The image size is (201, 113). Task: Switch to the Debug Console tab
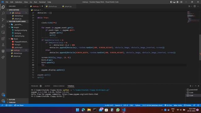(59, 86)
